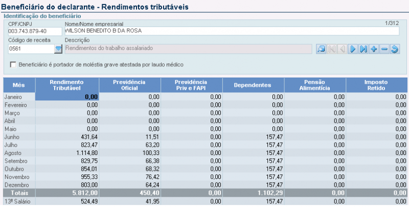Click the total Rendimento 5.812,00
The width and height of the screenshot is (409, 207).
pyautogui.click(x=67, y=193)
